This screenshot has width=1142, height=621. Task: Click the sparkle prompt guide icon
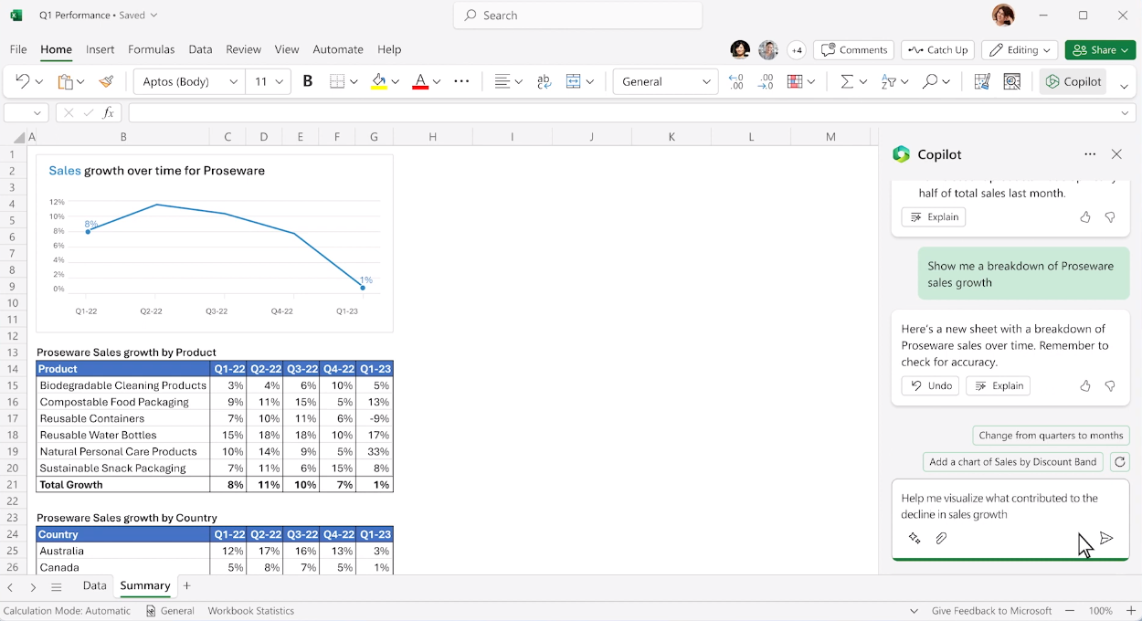pyautogui.click(x=915, y=539)
